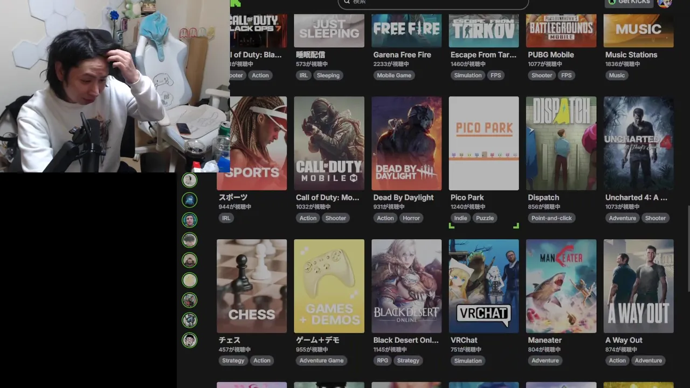Select the Shooter tag under Call of Duty Mobile
Screen dimensions: 690x388
pos(335,218)
